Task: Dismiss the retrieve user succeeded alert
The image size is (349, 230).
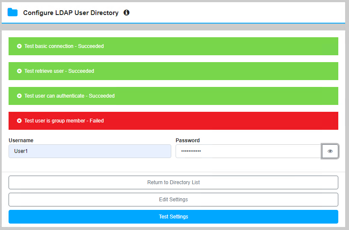Action: pos(19,71)
